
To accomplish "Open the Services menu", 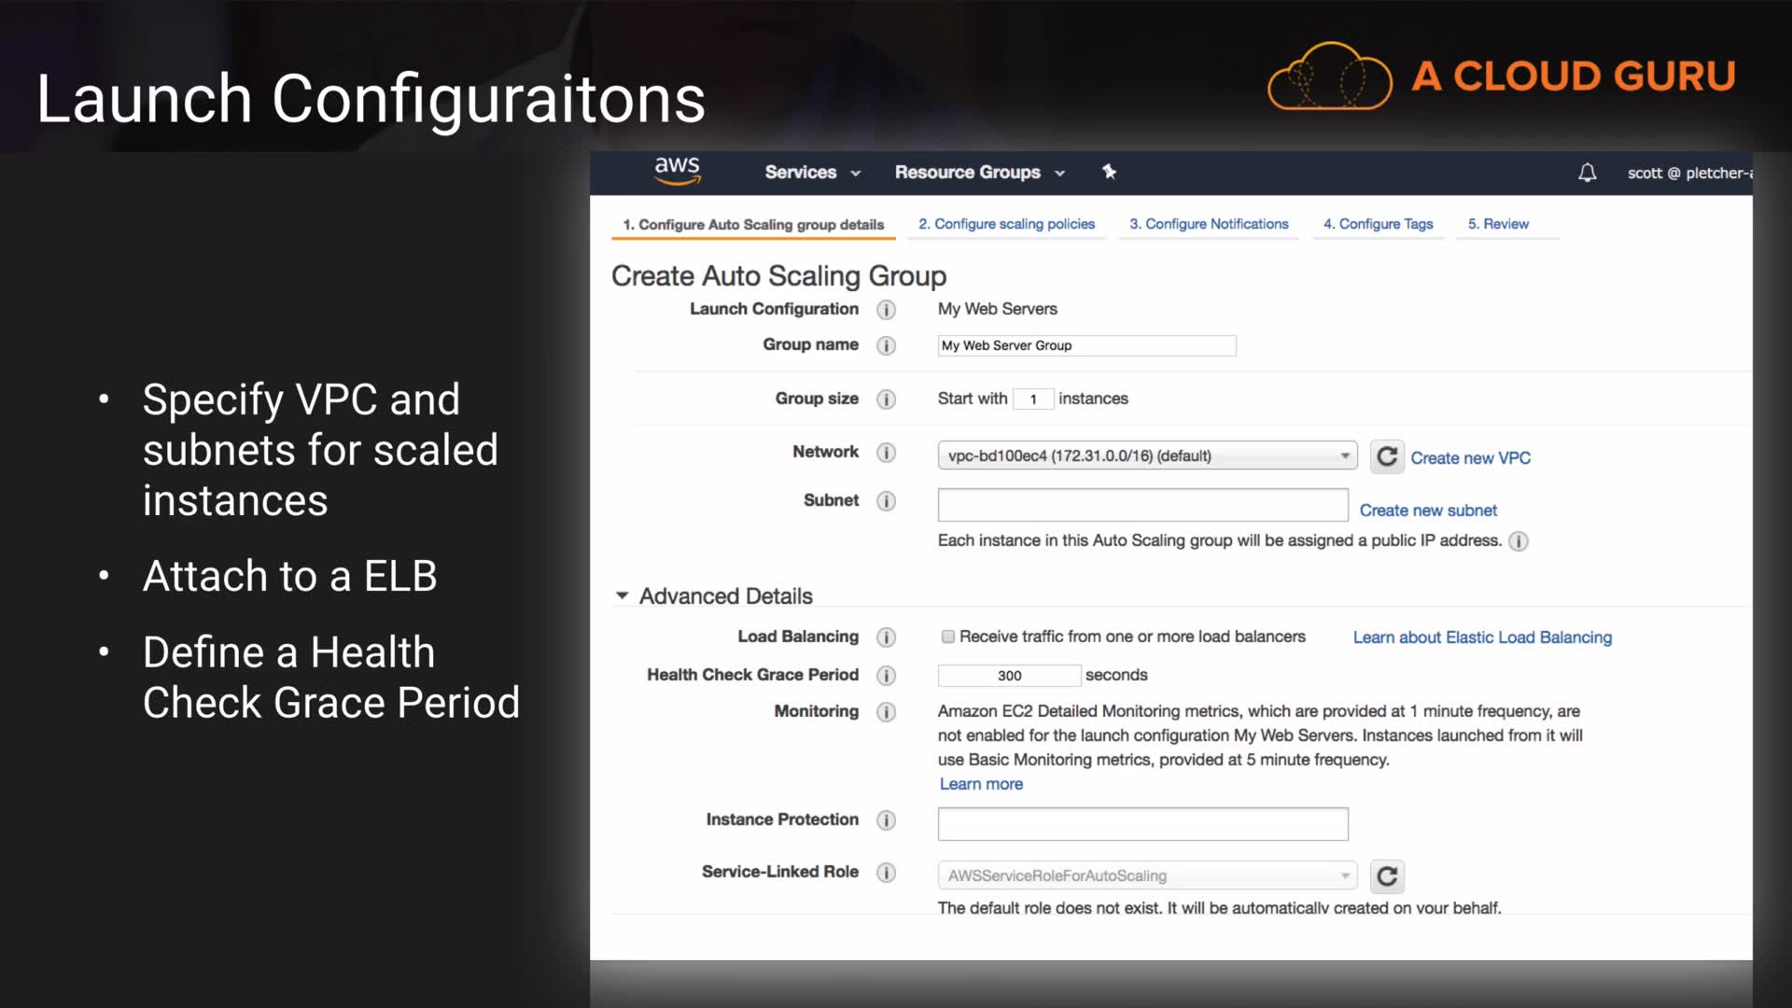I will pyautogui.click(x=812, y=173).
